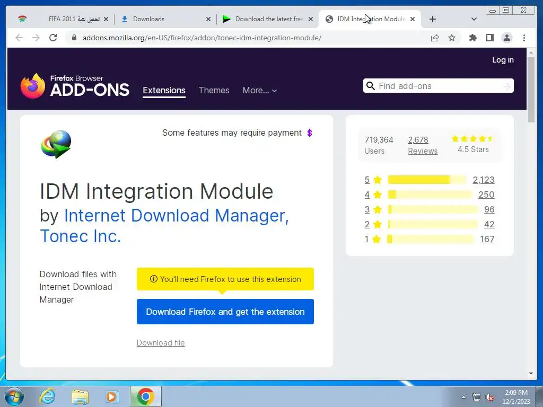This screenshot has height=407, width=543.
Task: Go back with the browser back arrow
Action: point(19,38)
